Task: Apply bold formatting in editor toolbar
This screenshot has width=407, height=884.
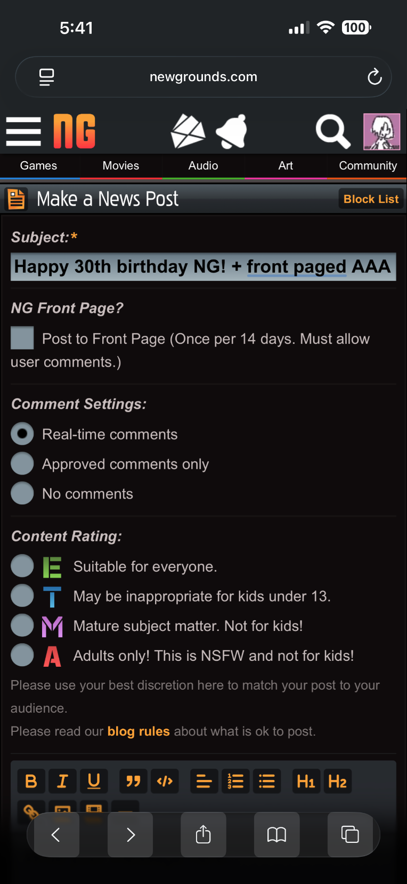Action: pos(31,782)
